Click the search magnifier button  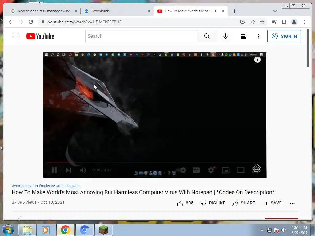tap(207, 36)
